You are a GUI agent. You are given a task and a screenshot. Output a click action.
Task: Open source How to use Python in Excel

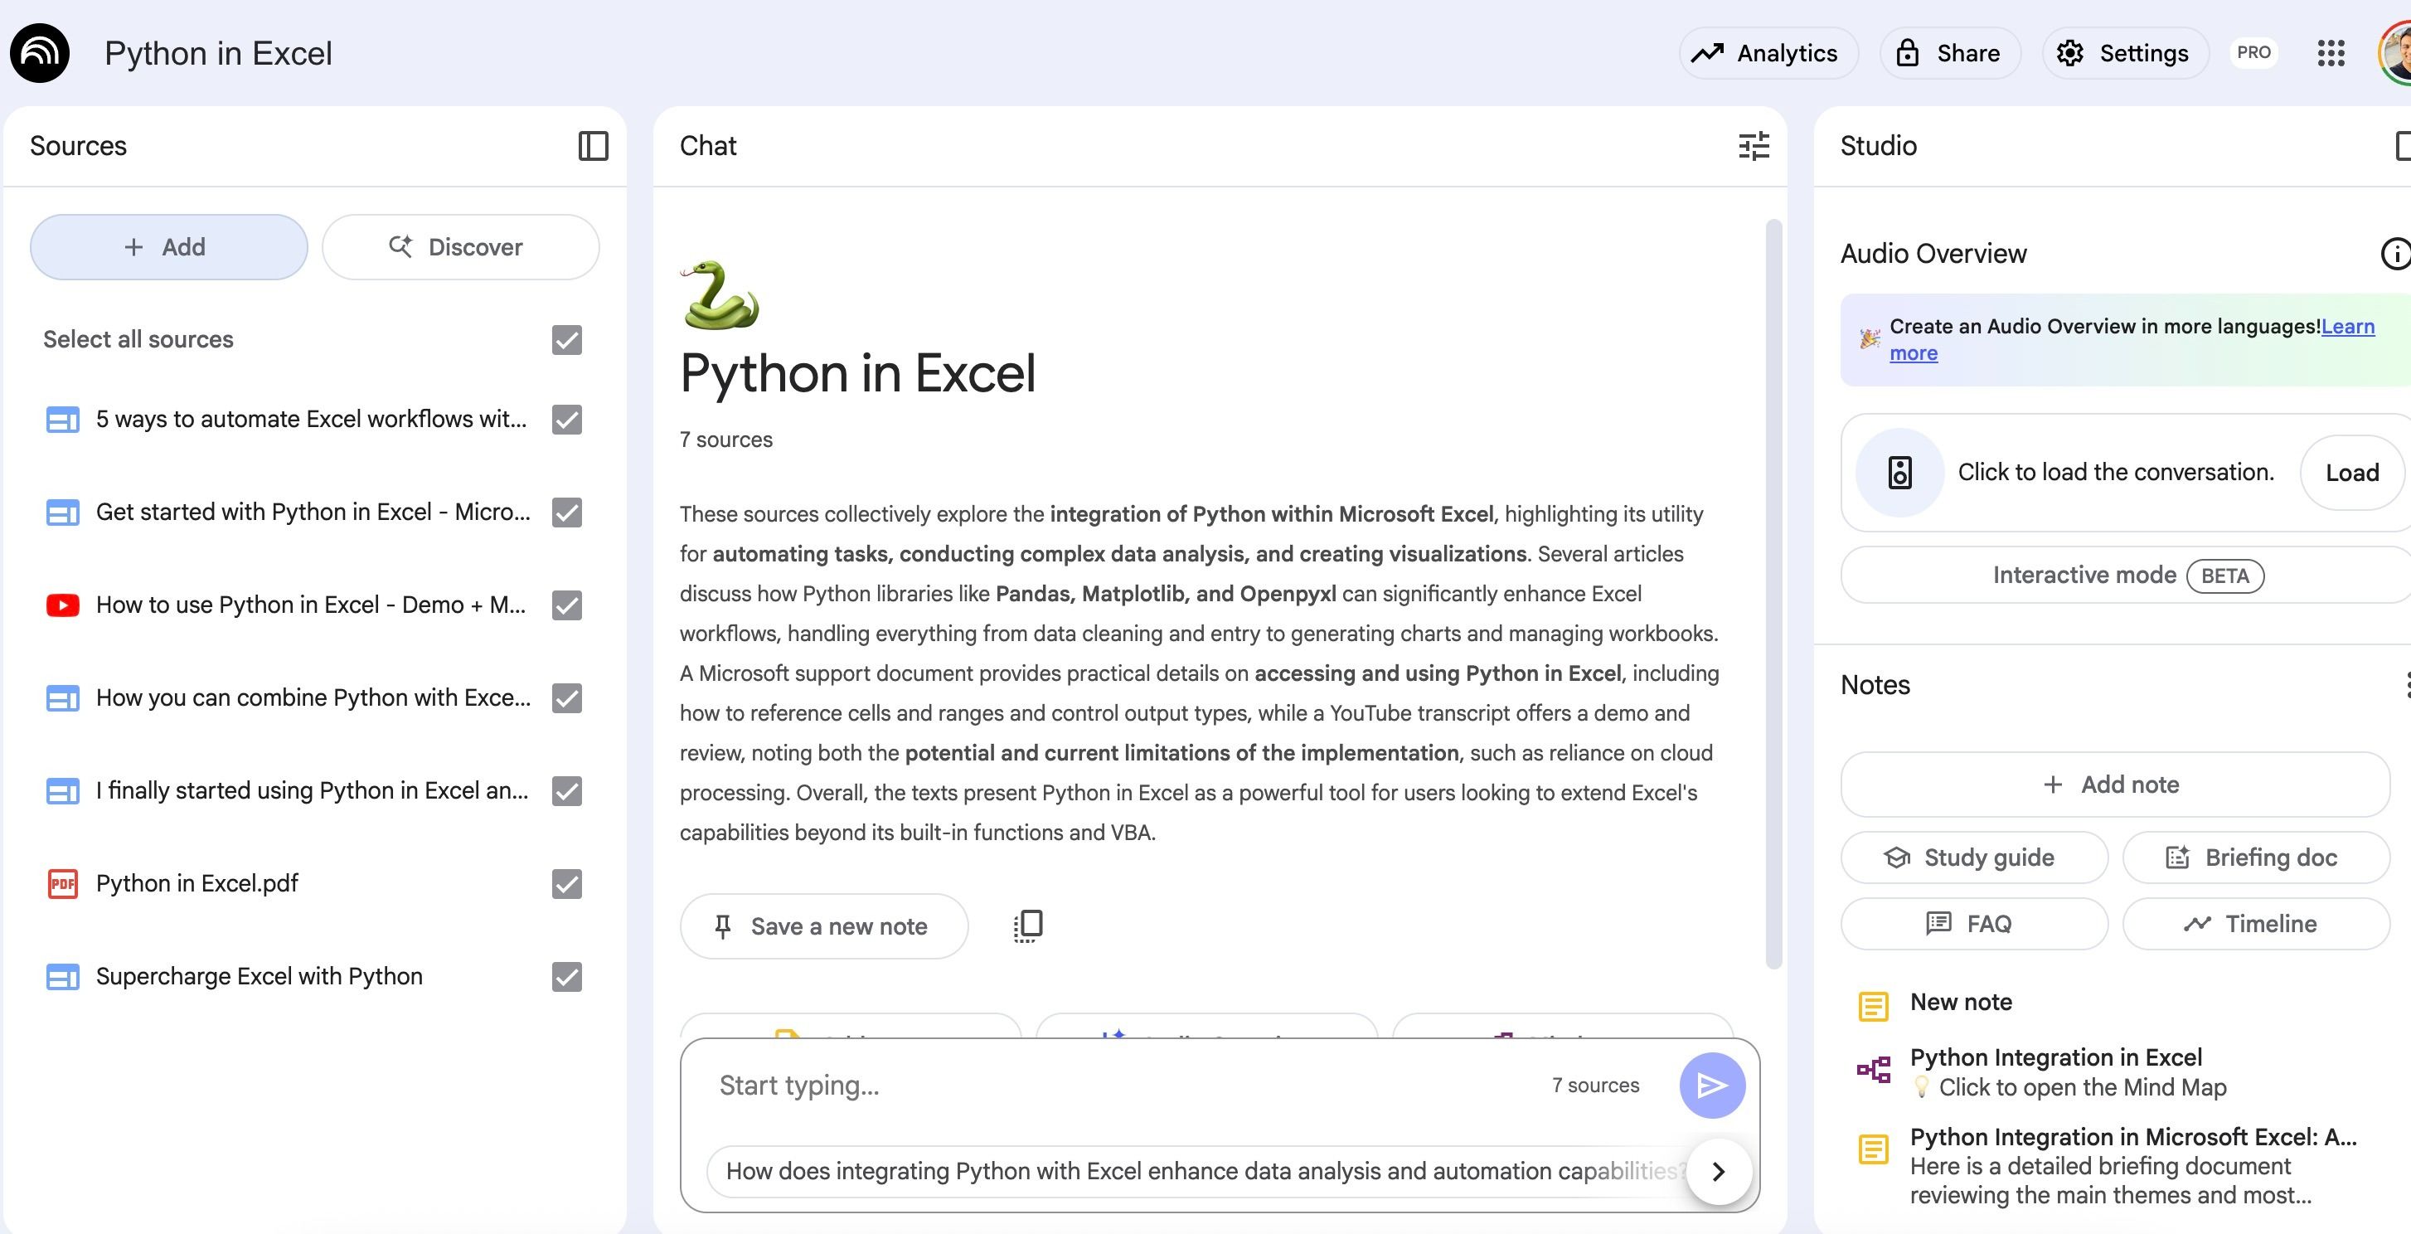311,605
